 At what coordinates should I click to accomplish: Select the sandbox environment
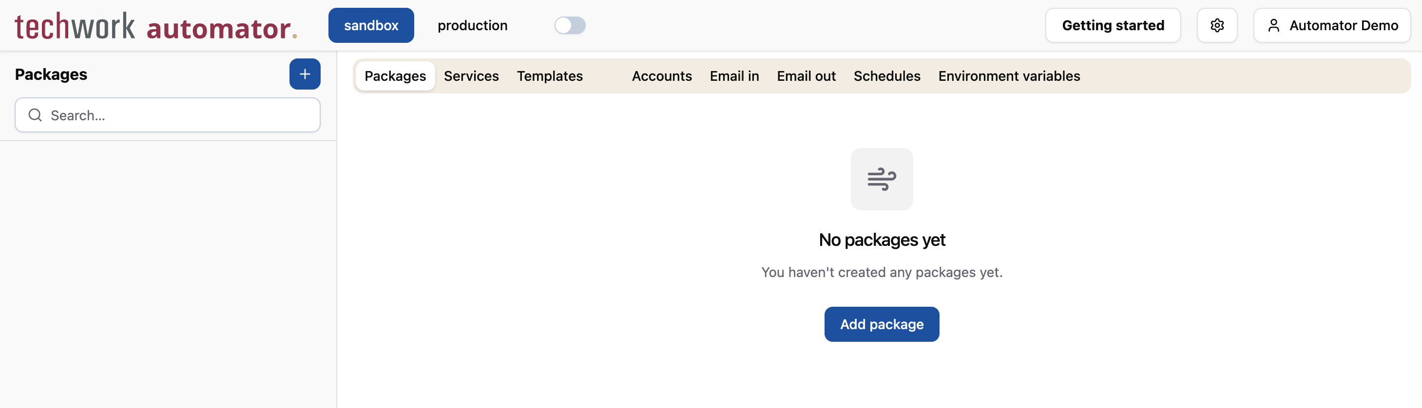pyautogui.click(x=371, y=25)
